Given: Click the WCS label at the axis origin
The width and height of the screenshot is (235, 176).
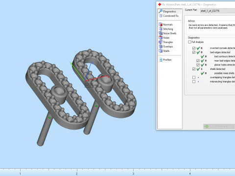Looking at the screenshot, I should tap(89, 85).
